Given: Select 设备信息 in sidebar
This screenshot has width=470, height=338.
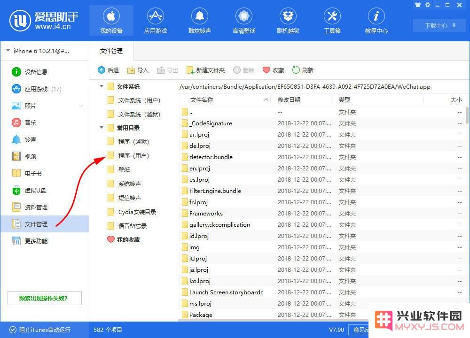Looking at the screenshot, I should (x=44, y=72).
